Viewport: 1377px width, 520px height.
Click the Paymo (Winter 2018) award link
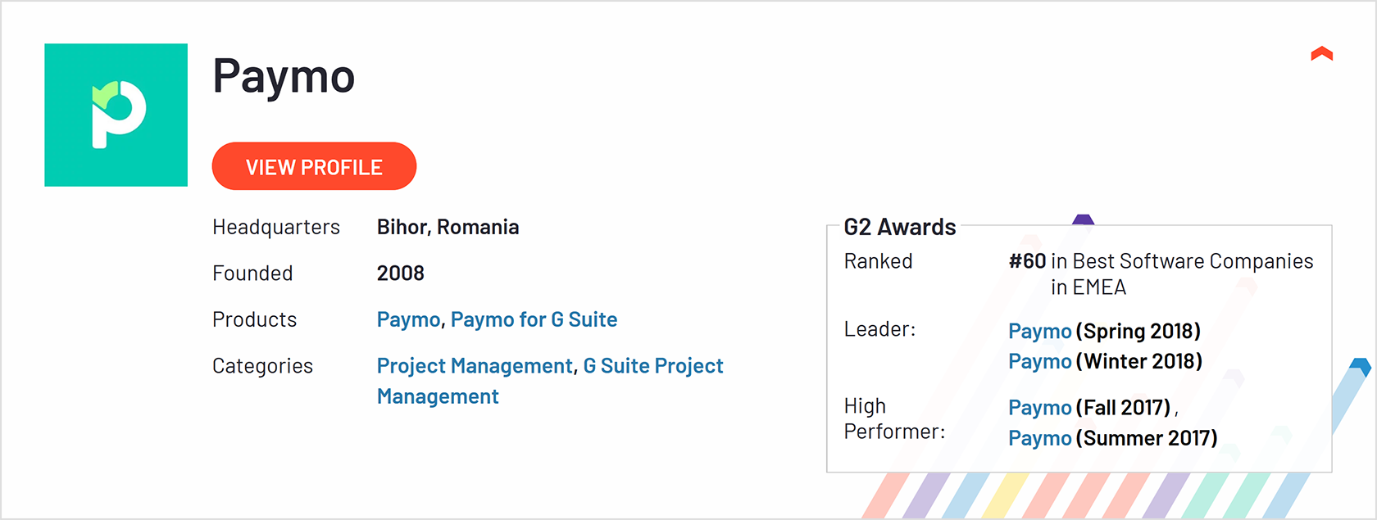pyautogui.click(x=1039, y=360)
